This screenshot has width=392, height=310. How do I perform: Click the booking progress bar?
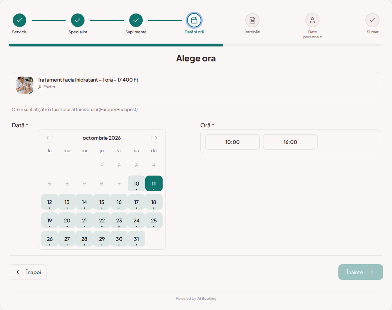pyautogui.click(x=196, y=45)
